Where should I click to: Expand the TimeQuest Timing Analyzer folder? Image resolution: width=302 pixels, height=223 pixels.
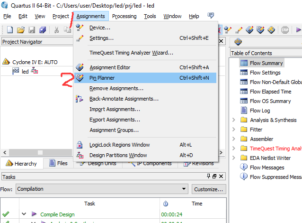pos(234,149)
